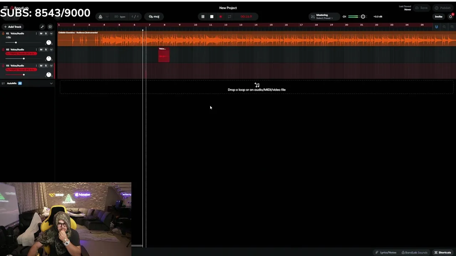The height and width of the screenshot is (256, 456).
Task: Open the automation curve tool
Action: pos(42,27)
